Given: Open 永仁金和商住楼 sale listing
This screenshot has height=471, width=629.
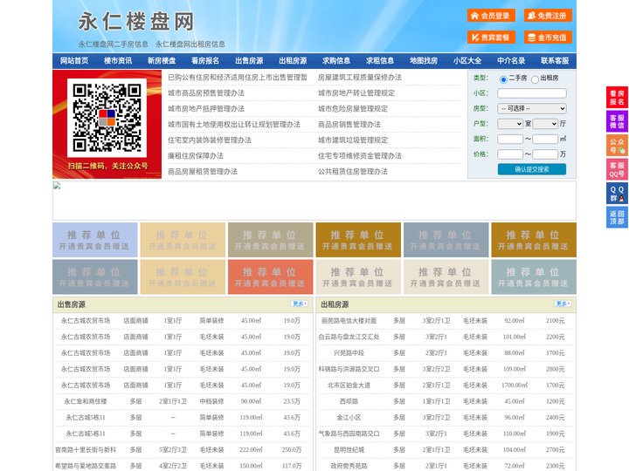Looking at the screenshot, I should (86, 401).
